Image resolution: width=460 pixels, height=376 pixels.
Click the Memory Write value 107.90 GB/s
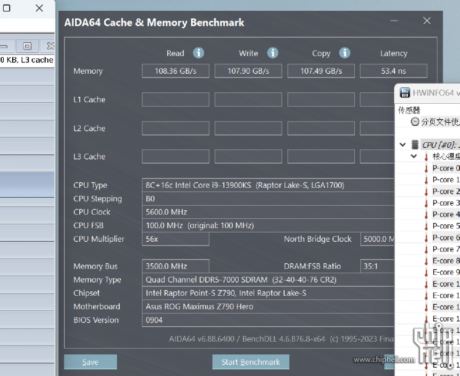[x=248, y=71]
